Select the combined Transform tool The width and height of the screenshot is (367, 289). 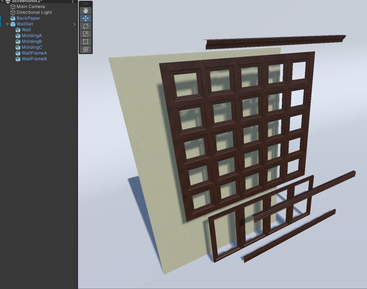click(86, 49)
